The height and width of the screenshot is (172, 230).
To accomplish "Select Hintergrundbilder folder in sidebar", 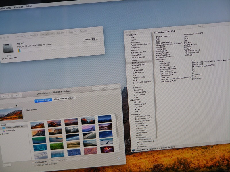I will click(14, 127).
